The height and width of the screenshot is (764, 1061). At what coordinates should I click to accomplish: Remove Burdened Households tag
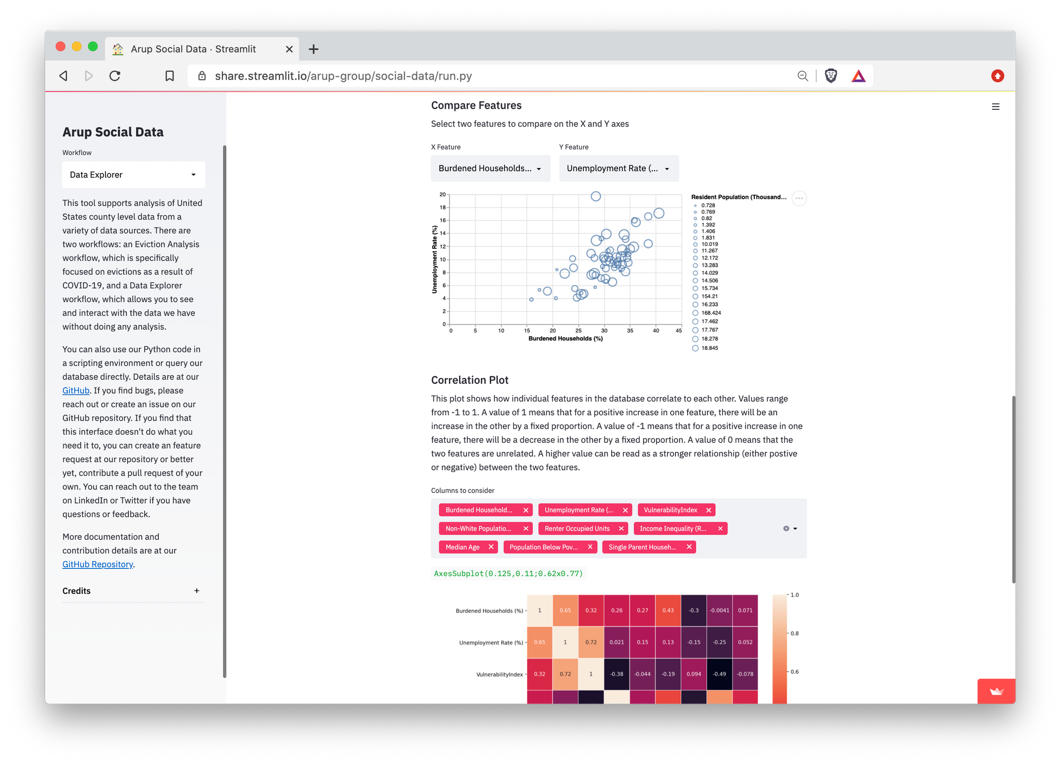click(526, 510)
